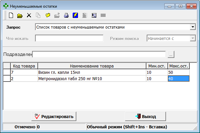This screenshot has width=200, height=133.
Task: Click highlighted Макс.ост. value 40
Action: click(179, 78)
